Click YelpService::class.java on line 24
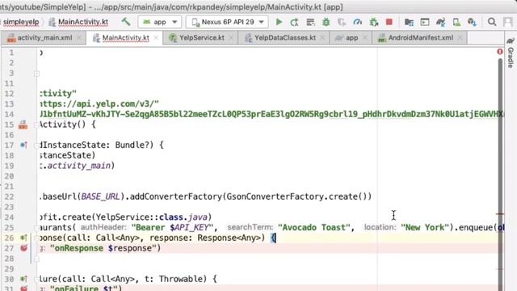Screen dimensions: 517x291 coord(152,217)
